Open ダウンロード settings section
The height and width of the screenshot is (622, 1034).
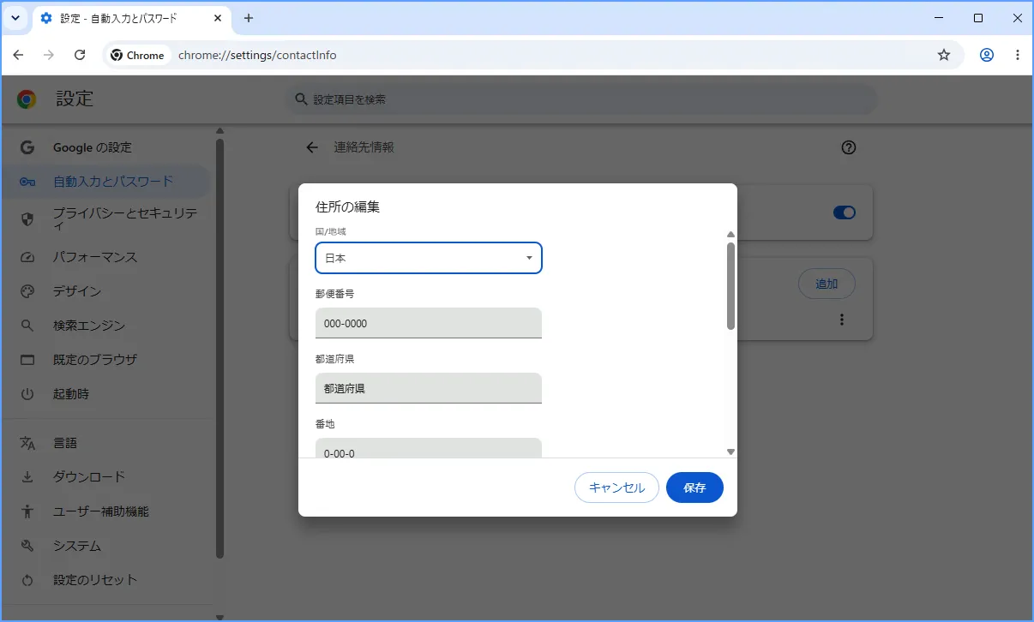point(106,477)
